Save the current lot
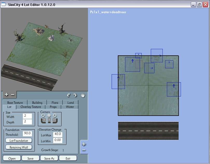The image size is (210, 164). pos(30,158)
